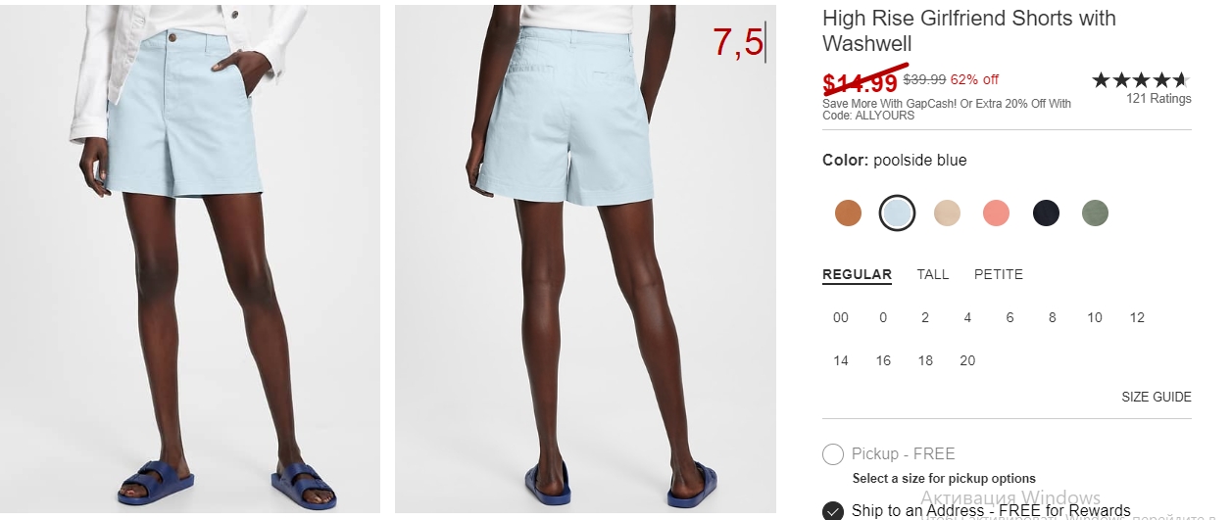1231x520 pixels.
Task: Select the coral pink swatch
Action: pyautogui.click(x=996, y=213)
